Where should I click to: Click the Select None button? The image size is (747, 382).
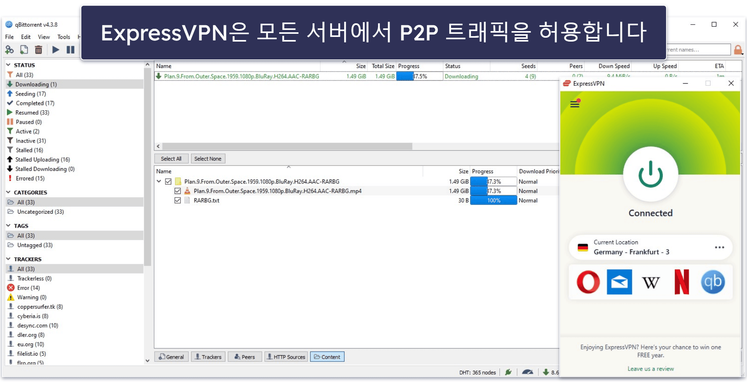point(208,159)
